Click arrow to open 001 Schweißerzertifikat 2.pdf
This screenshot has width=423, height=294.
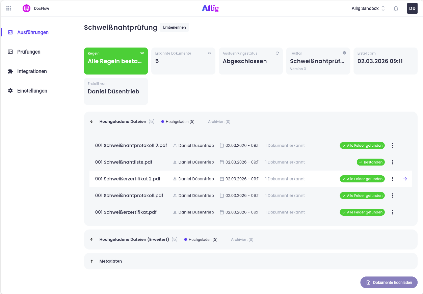405,179
